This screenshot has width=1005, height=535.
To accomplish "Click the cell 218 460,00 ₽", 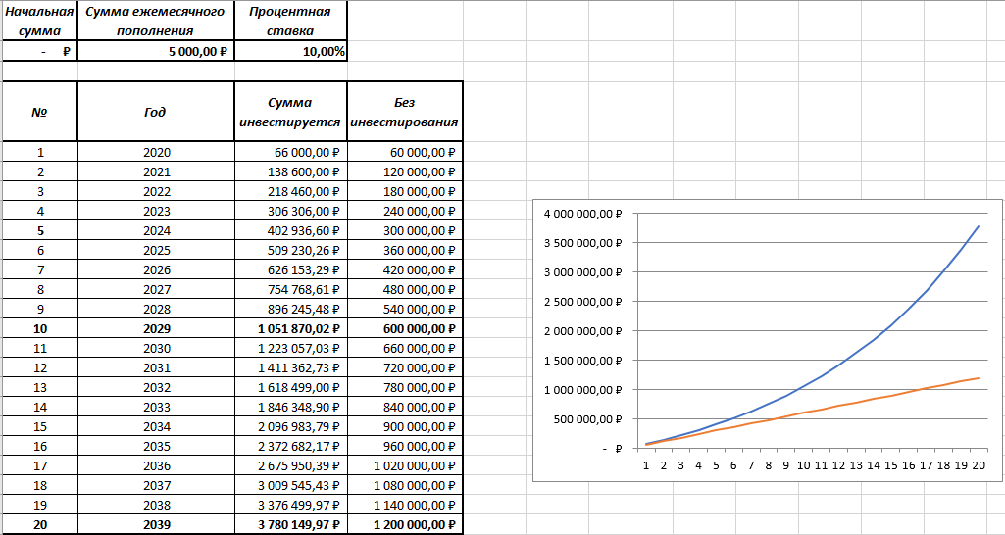I will pyautogui.click(x=290, y=192).
